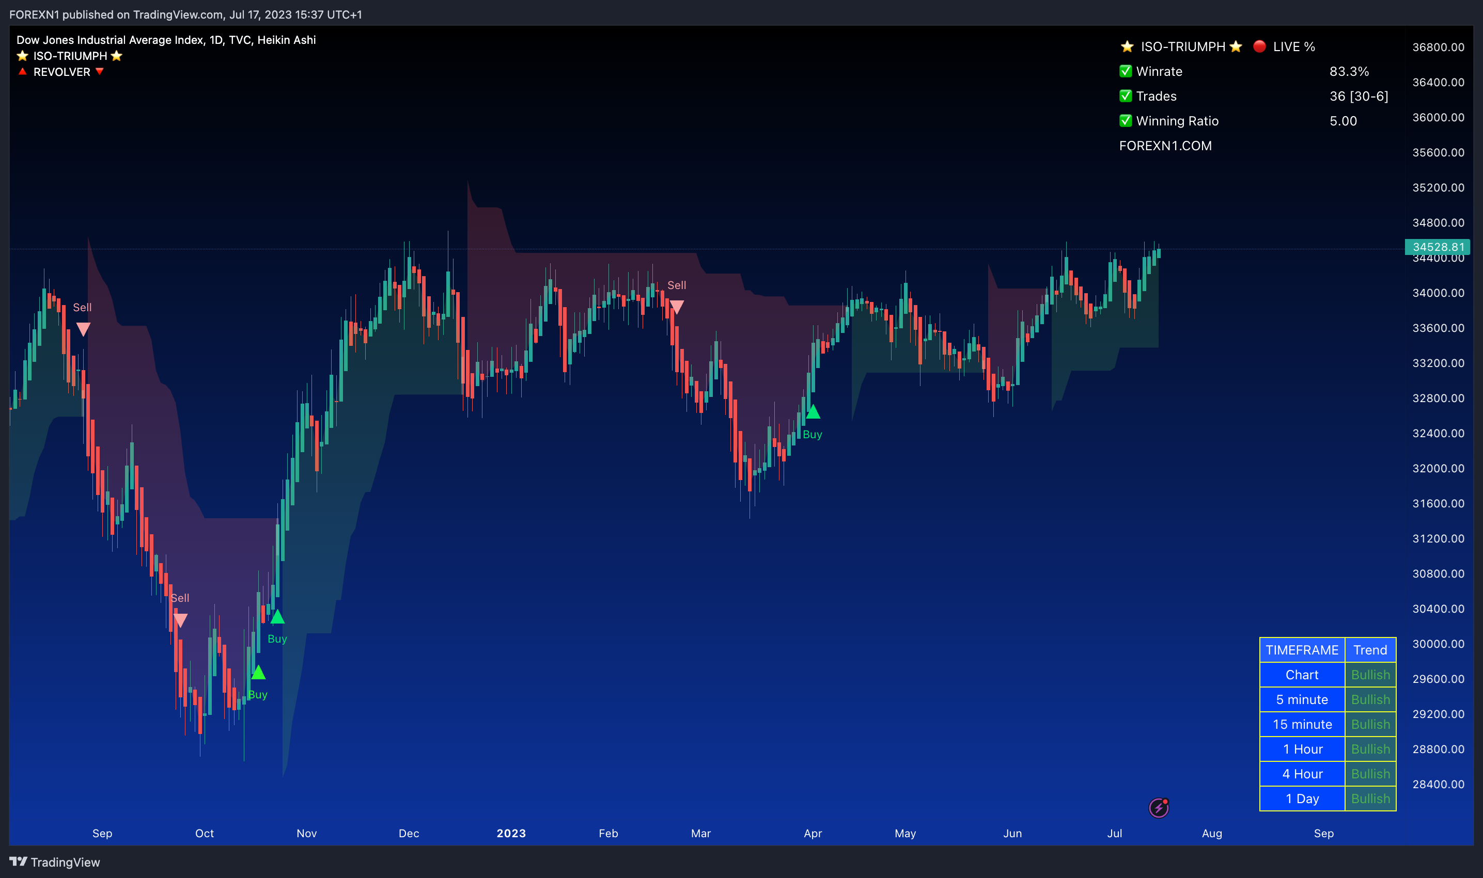Click the Winrate green checkmark icon
Image resolution: width=1483 pixels, height=878 pixels.
1126,72
